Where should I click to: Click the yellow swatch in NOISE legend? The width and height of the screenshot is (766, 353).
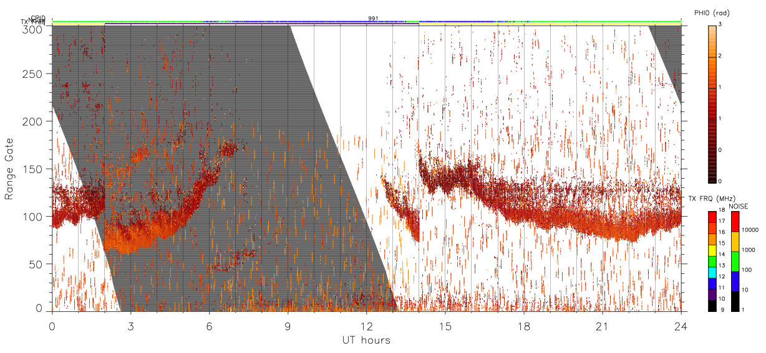[x=735, y=242]
